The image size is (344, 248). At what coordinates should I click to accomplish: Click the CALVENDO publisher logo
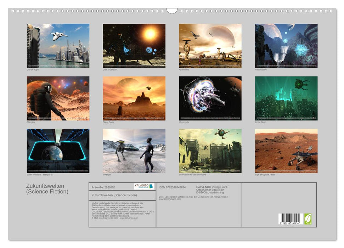[x=144, y=186]
